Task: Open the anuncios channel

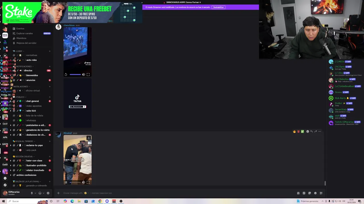Action: click(31, 80)
